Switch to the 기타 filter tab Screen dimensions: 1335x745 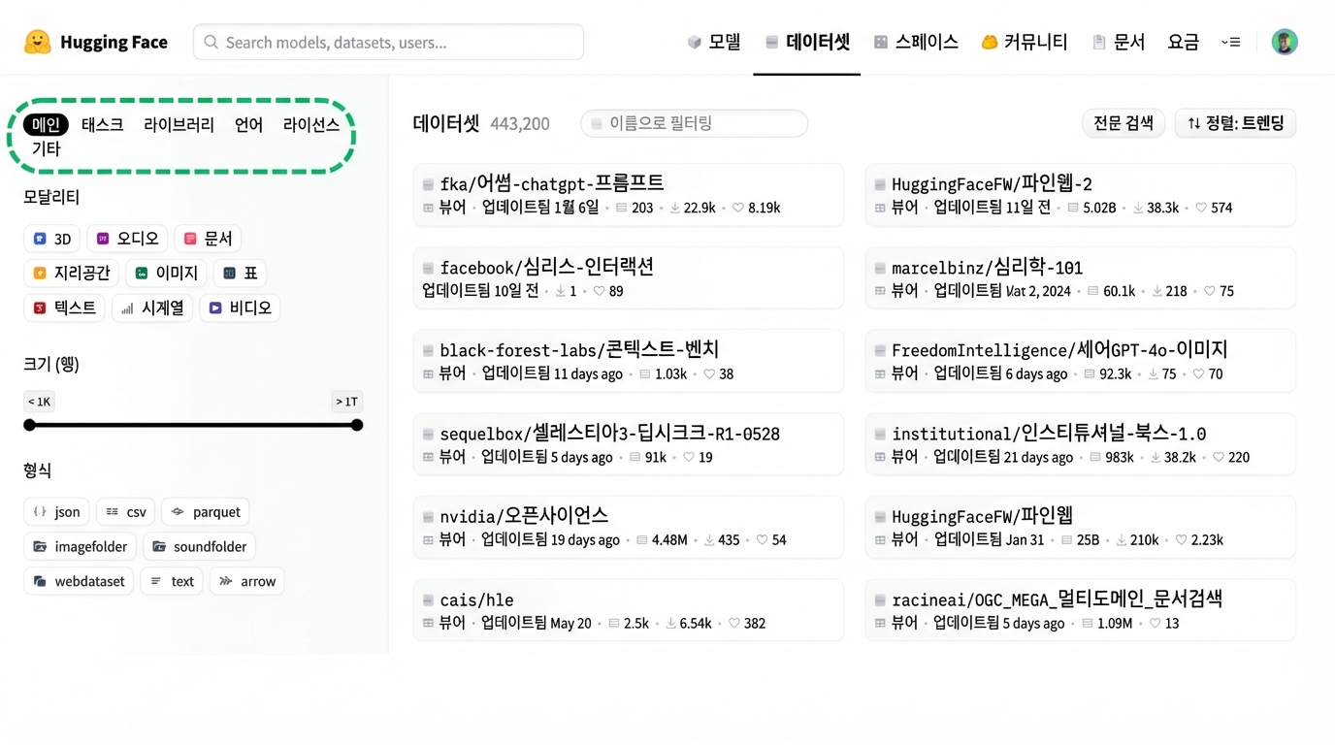[x=46, y=148]
